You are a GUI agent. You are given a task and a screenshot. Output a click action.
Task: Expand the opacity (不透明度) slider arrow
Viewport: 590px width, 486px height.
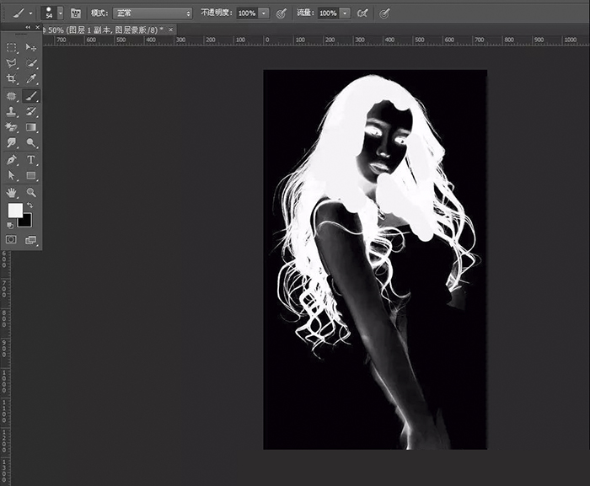[265, 13]
